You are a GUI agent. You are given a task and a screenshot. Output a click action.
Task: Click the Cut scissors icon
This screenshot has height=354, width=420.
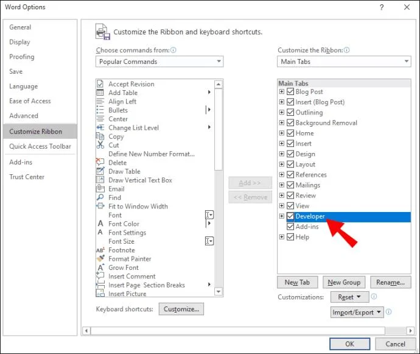click(100, 145)
